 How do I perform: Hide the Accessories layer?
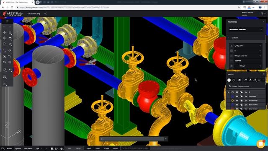tap(237, 101)
